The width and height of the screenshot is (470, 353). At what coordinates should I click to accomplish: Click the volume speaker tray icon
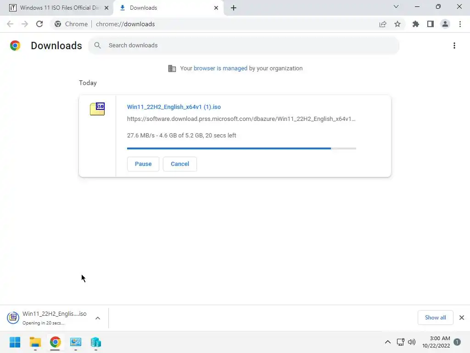pyautogui.click(x=412, y=342)
